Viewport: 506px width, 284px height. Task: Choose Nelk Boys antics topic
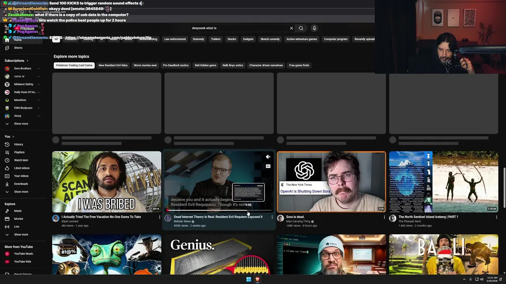pos(233,65)
